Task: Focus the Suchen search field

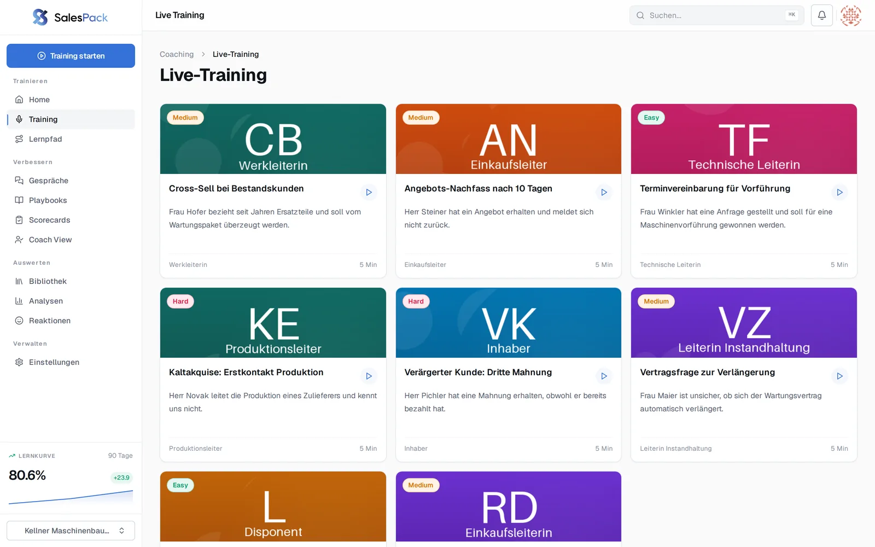Action: coord(717,15)
